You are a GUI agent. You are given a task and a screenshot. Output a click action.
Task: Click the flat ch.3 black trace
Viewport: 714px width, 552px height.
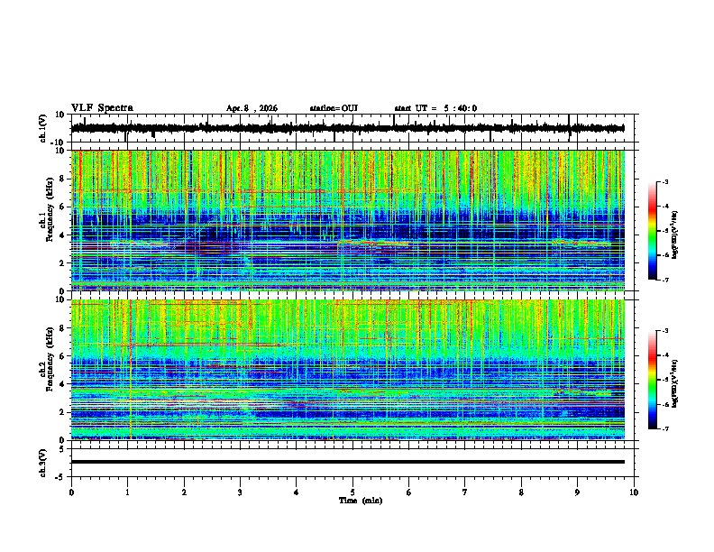click(x=347, y=462)
